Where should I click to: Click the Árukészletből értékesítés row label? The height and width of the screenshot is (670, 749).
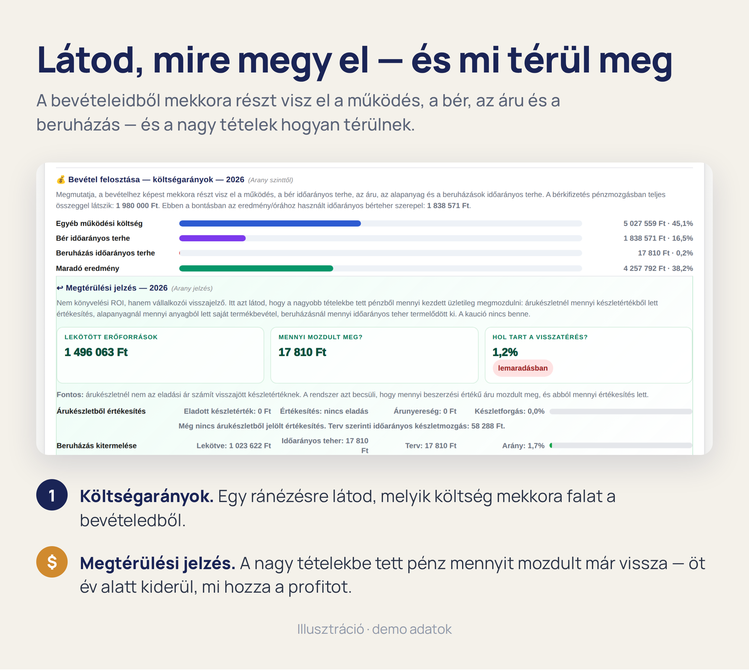101,411
